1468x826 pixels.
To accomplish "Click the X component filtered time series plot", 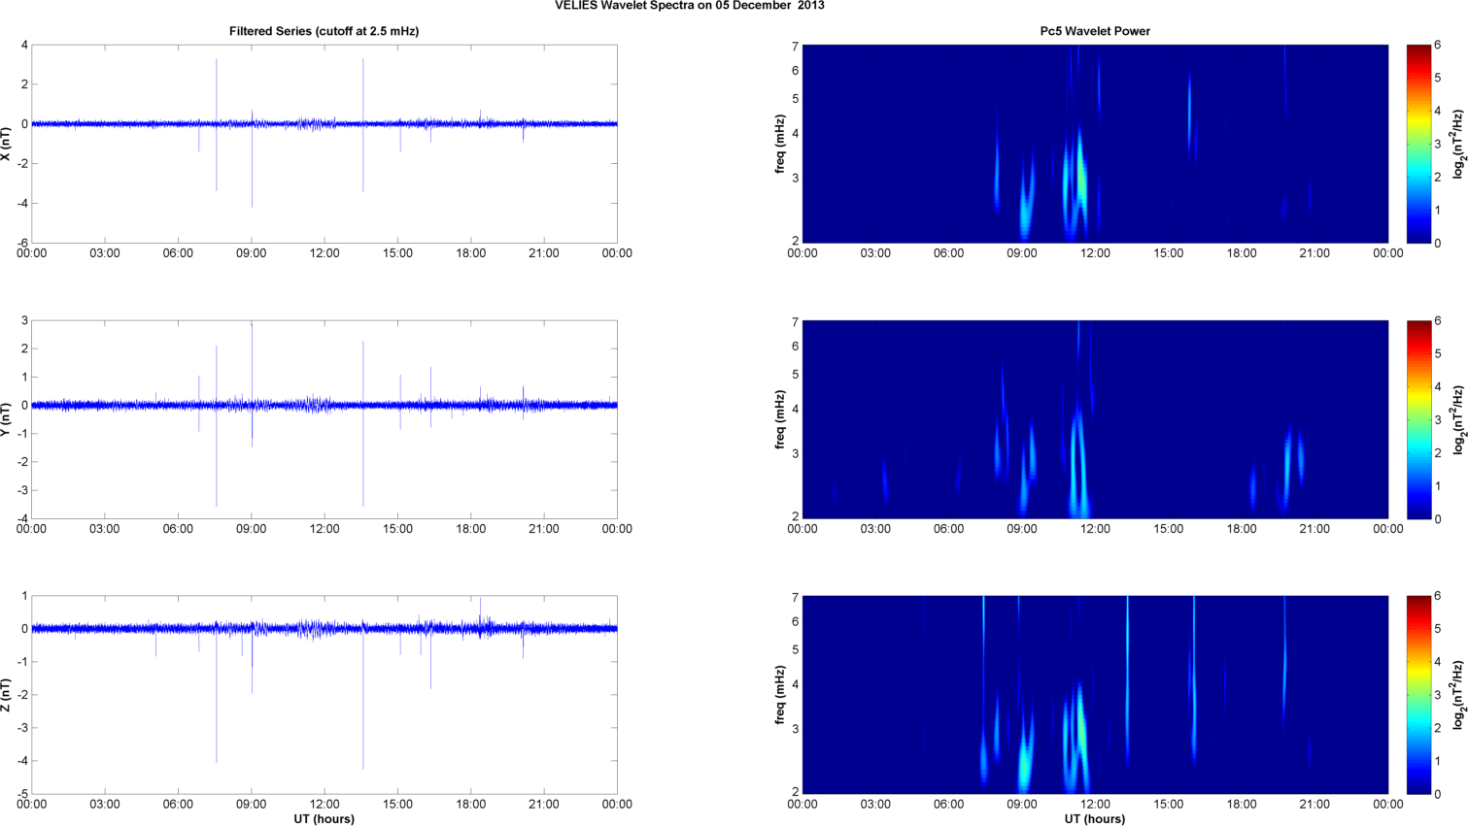I will tap(324, 144).
